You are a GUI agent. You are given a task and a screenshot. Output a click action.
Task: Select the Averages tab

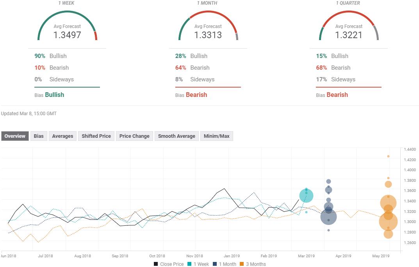(x=62, y=136)
